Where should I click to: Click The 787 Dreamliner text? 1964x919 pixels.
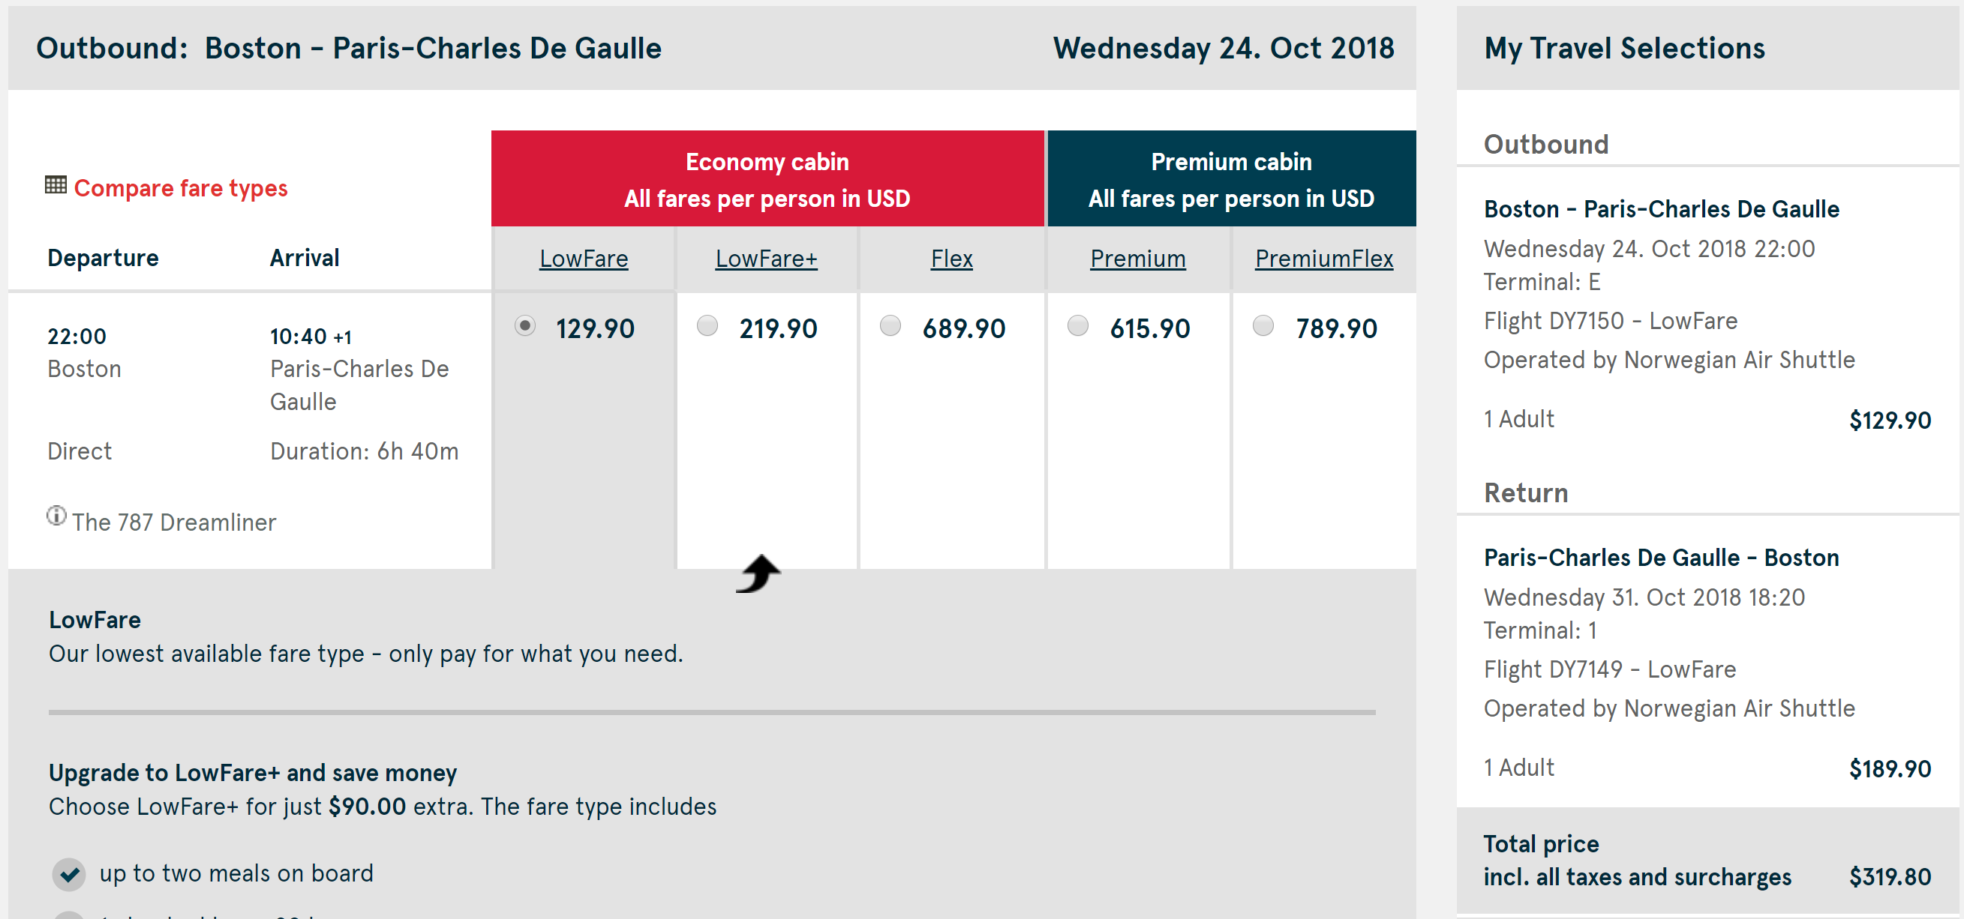tap(174, 522)
